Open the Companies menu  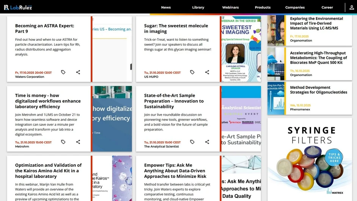tap(295, 7)
